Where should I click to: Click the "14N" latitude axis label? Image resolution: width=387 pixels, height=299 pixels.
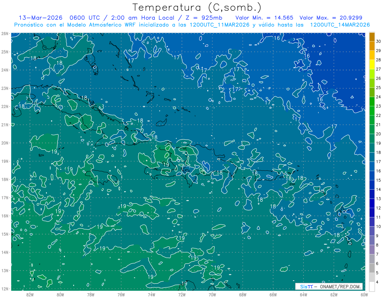pos(5,252)
